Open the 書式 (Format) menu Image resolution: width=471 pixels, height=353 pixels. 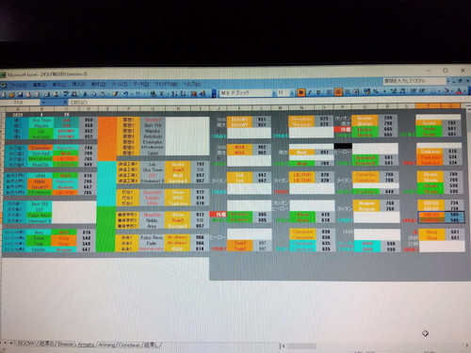[x=98, y=85]
